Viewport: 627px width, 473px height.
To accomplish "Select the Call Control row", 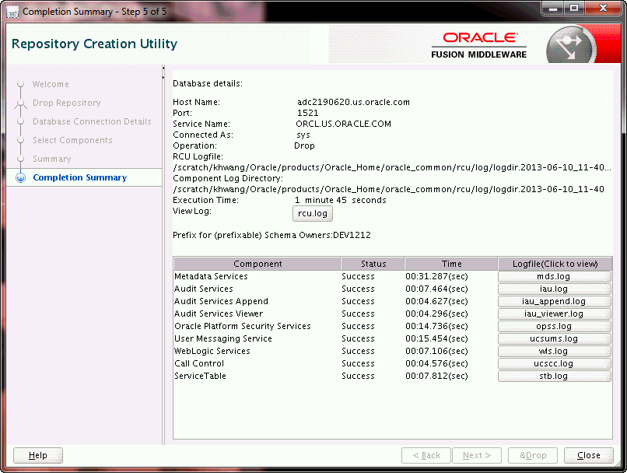I will coord(392,363).
